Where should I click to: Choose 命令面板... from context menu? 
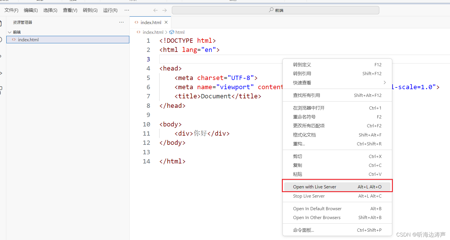coord(337,230)
